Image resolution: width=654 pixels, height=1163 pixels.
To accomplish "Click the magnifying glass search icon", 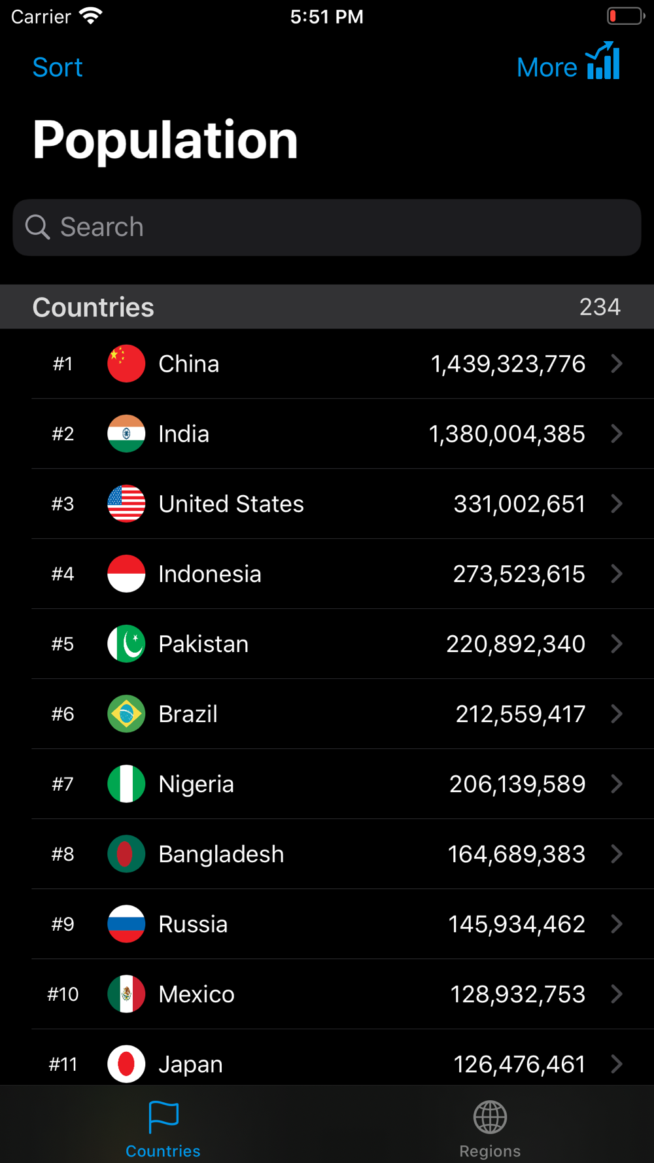I will coord(37,227).
